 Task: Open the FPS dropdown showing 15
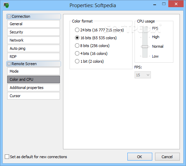coord(143,75)
